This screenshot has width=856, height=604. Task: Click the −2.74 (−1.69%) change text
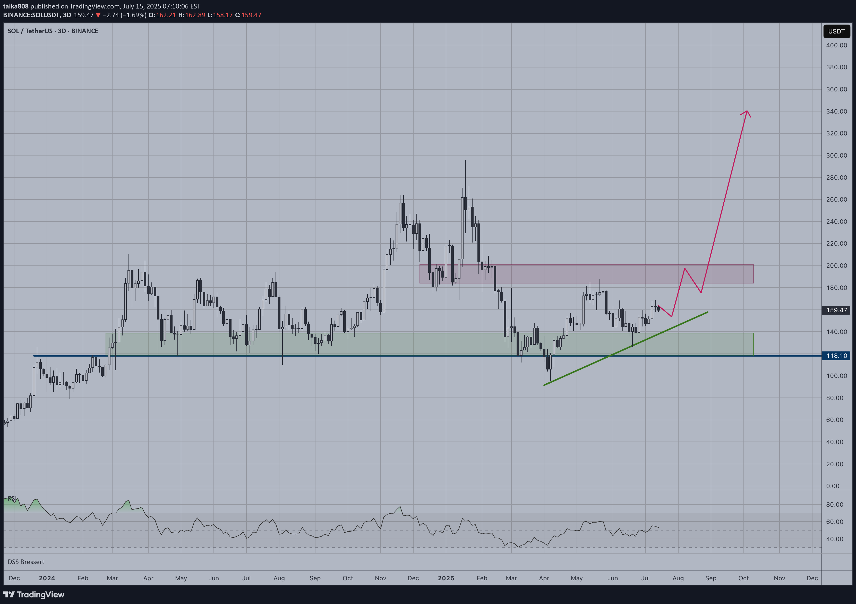point(124,15)
